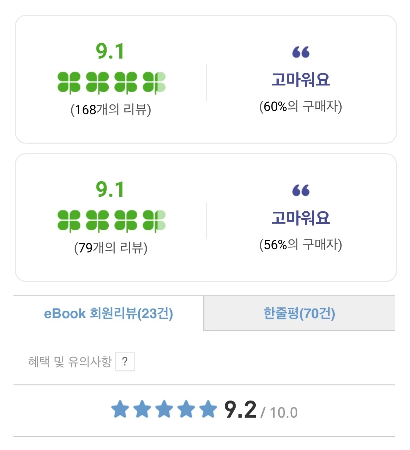410x450 pixels.
Task: Click the half-filled clover in second card
Action: point(154,221)
